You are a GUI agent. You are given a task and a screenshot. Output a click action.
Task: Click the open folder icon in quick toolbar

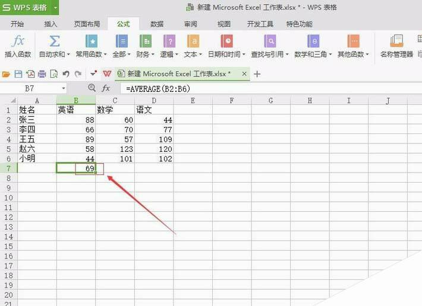point(6,74)
